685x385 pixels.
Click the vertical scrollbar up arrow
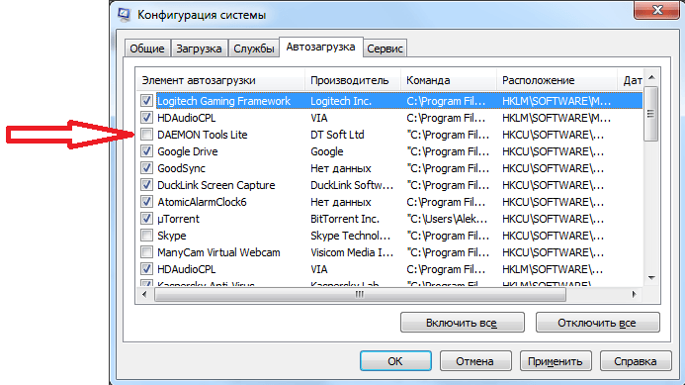click(651, 78)
